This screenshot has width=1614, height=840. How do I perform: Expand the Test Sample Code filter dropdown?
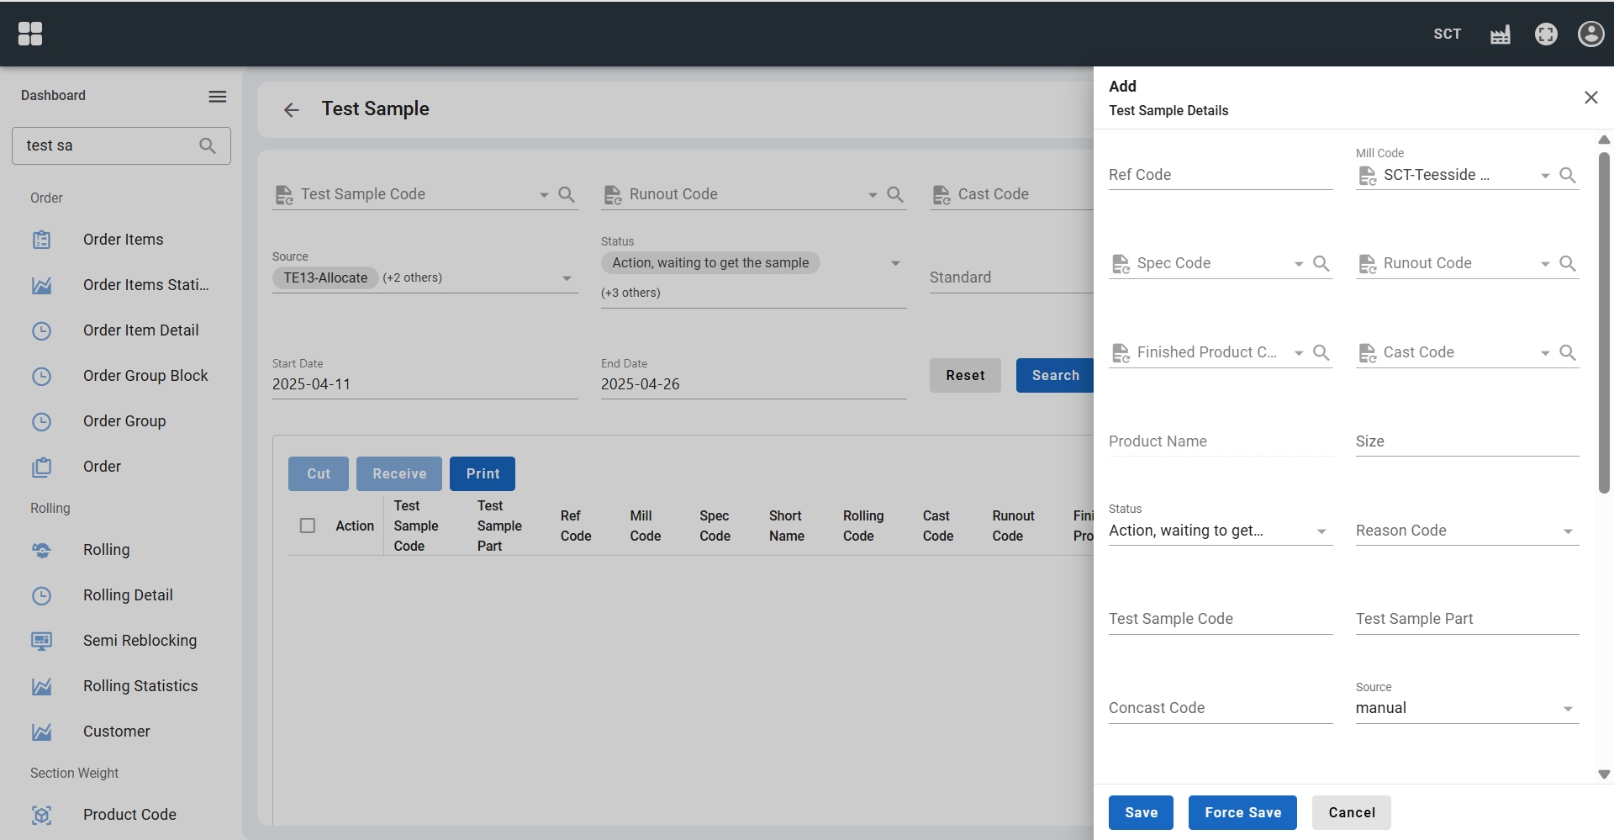544,195
